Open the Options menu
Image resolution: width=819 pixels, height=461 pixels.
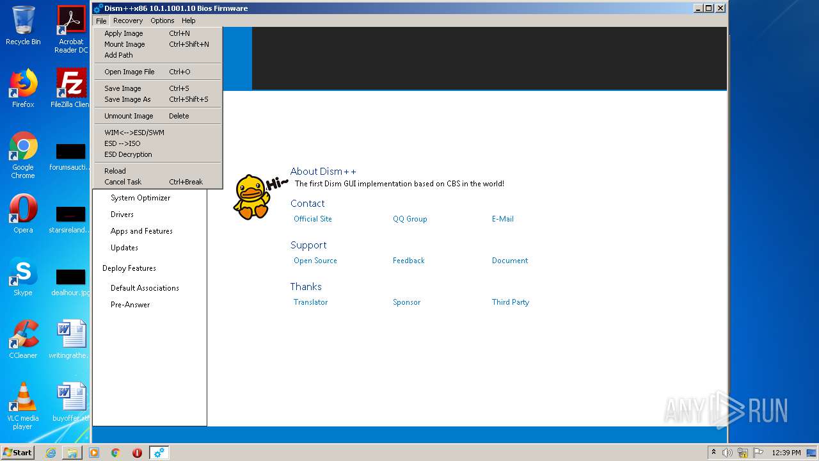pyautogui.click(x=163, y=20)
